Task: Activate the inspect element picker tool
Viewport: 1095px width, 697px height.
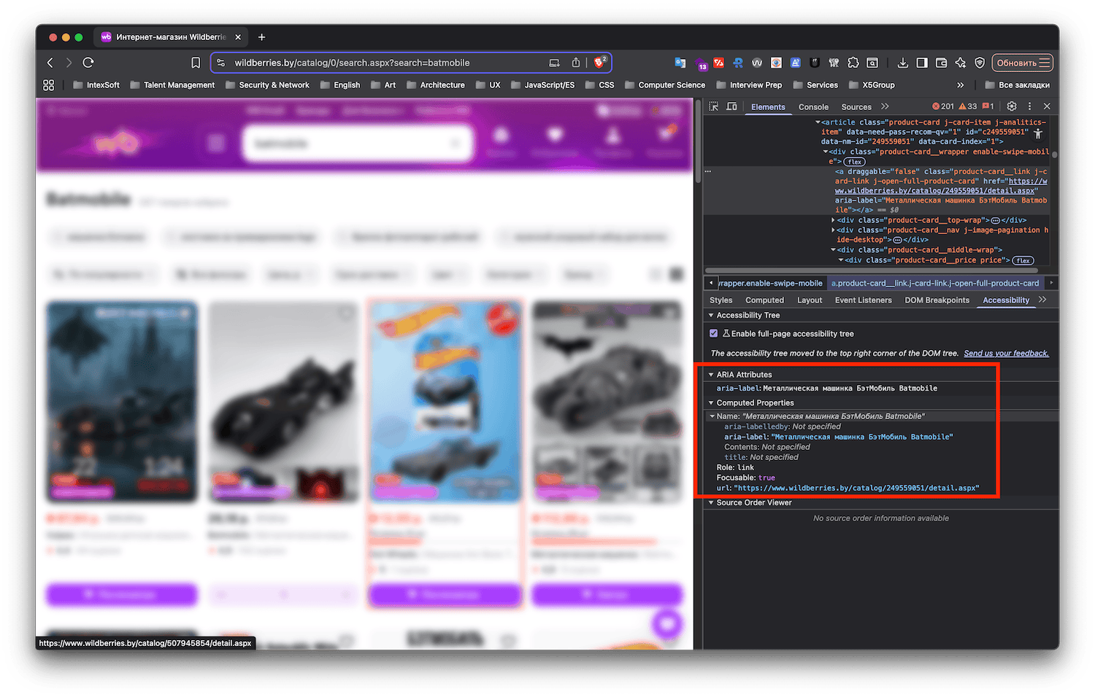Action: pos(714,106)
